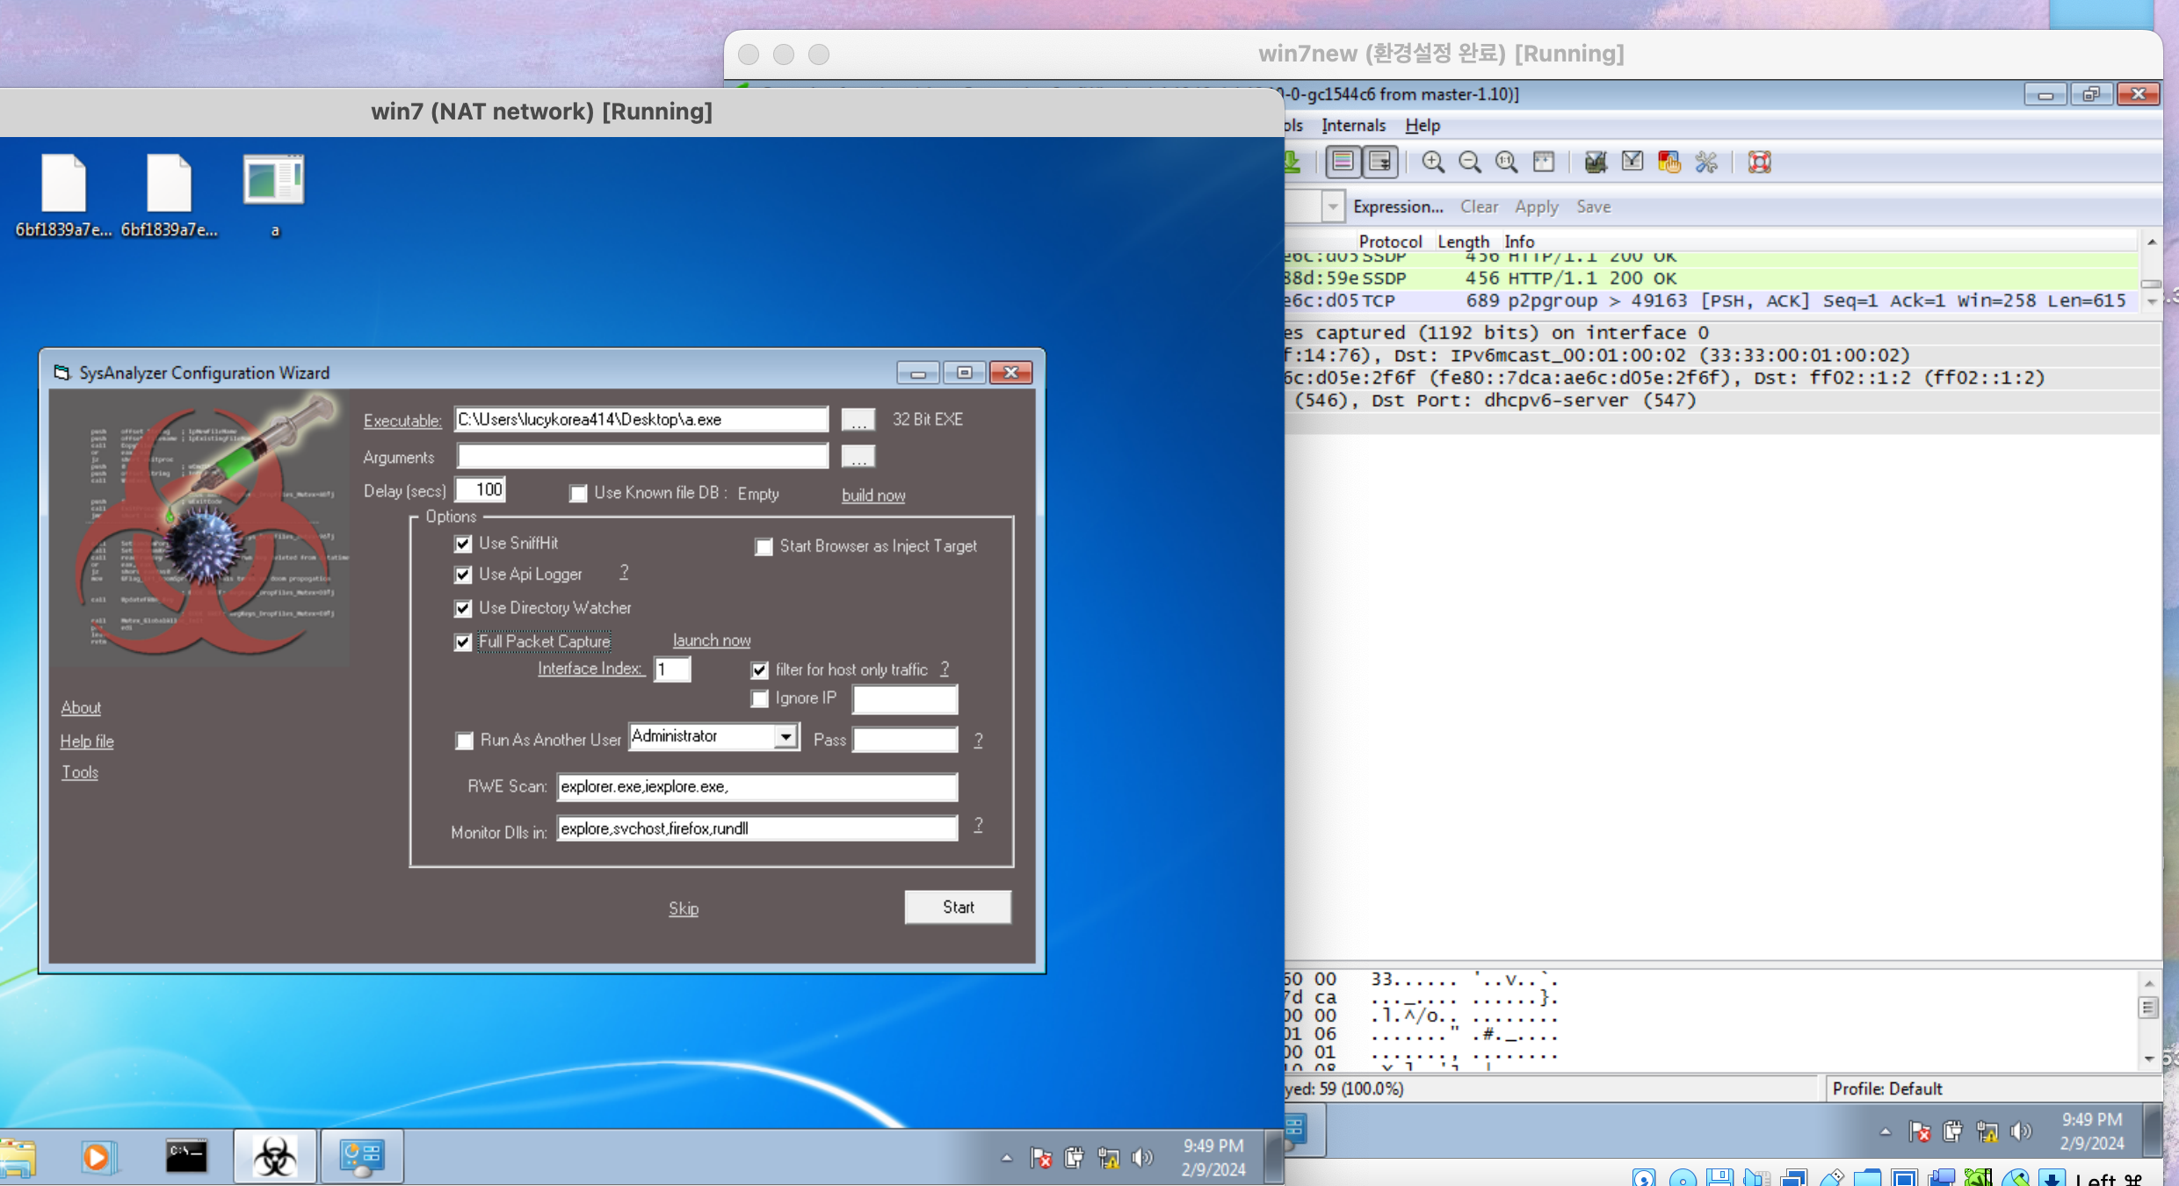Open the Wireshark Internals menu
This screenshot has height=1186, width=2179.
1353,126
